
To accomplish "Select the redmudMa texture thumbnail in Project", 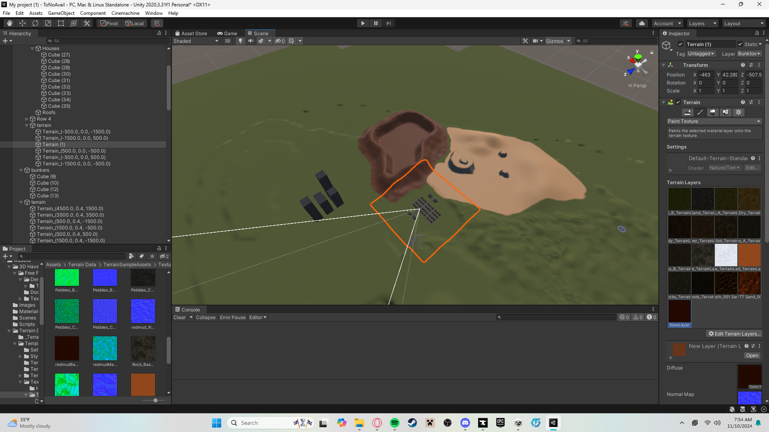I will [105, 348].
